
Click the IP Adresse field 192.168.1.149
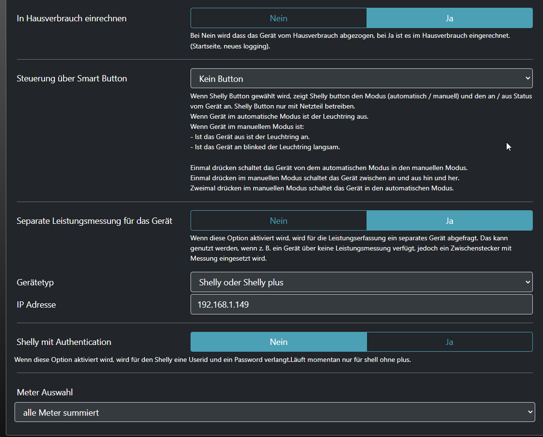361,305
